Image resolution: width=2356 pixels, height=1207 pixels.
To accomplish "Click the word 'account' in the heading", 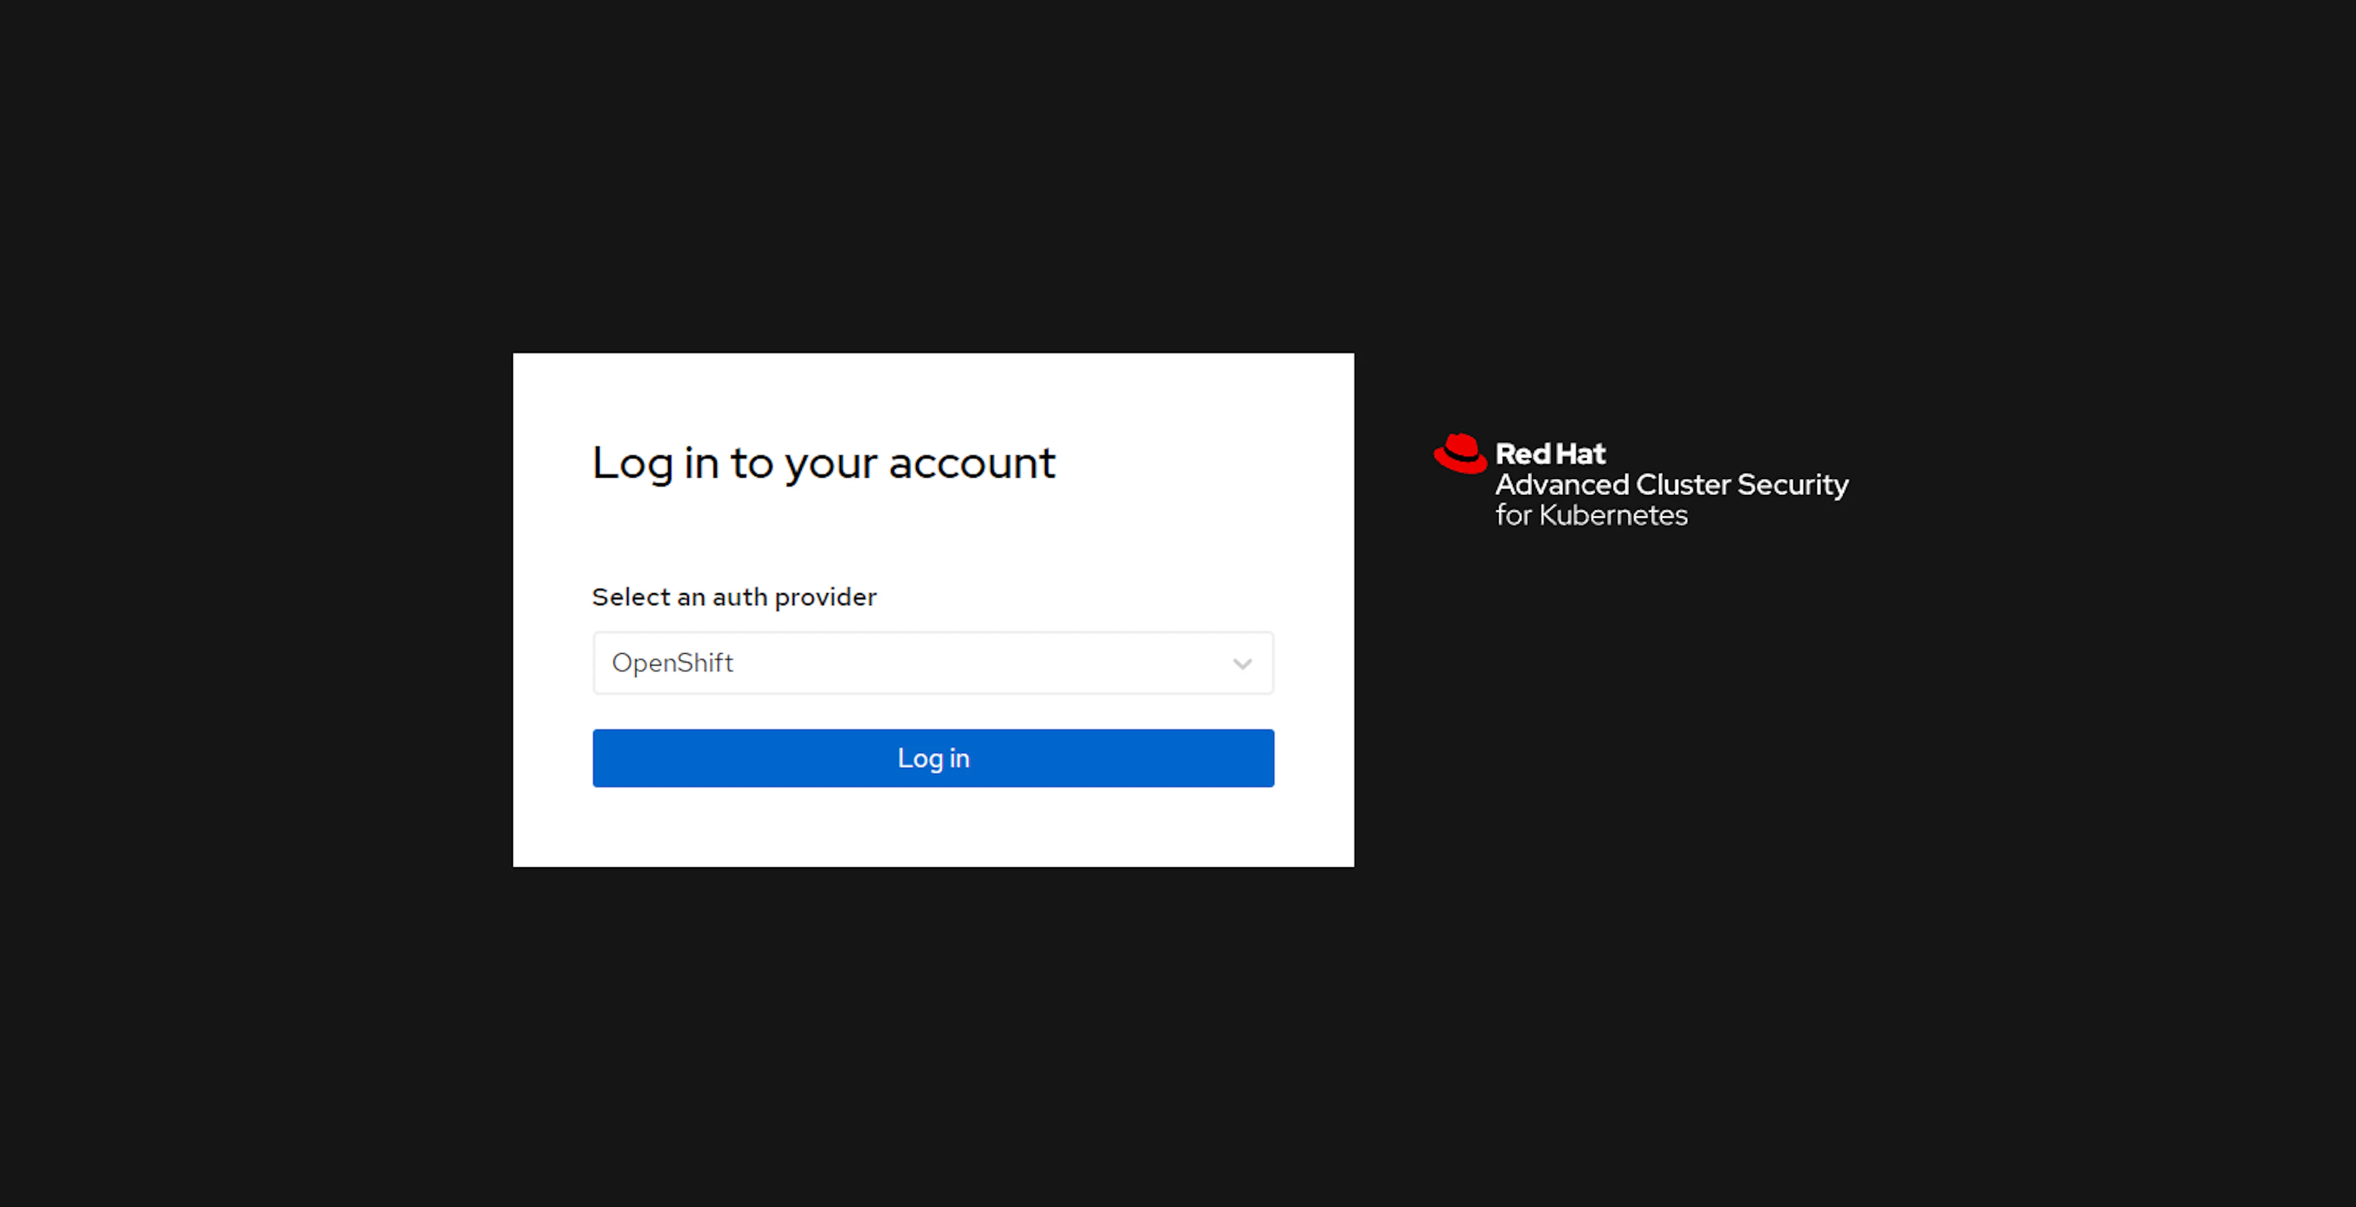I will (971, 462).
